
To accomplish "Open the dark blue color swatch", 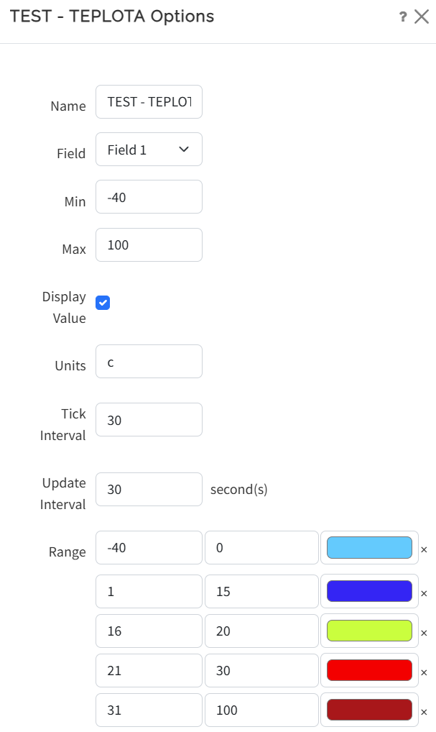I will [x=369, y=591].
